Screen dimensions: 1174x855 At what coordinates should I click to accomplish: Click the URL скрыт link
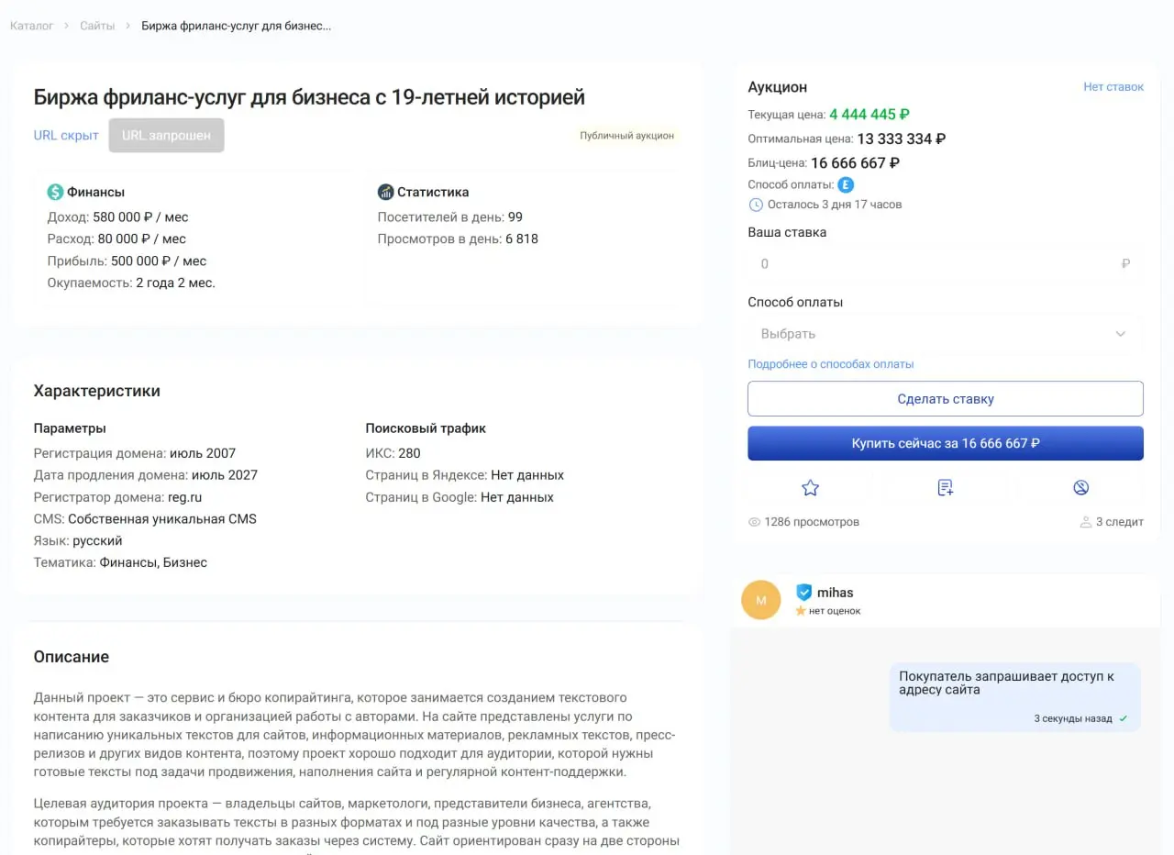pyautogui.click(x=66, y=136)
